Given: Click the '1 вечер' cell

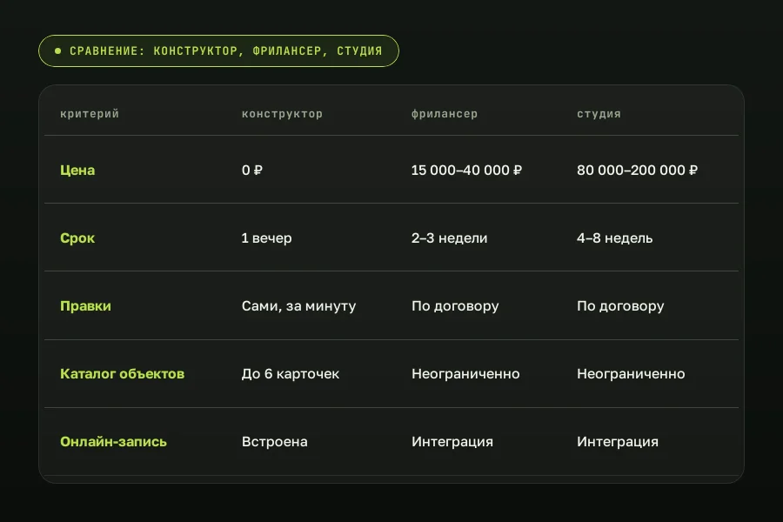Looking at the screenshot, I should 267,238.
